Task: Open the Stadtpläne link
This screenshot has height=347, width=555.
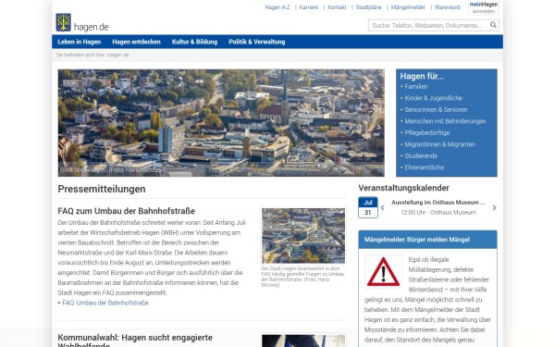Action: [x=368, y=7]
